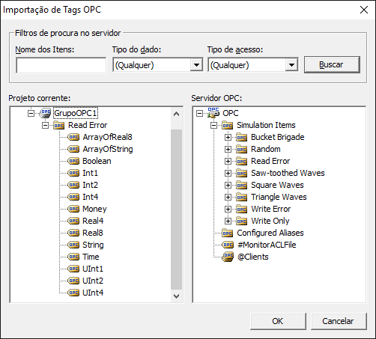
Task: Click the @Clients stacked tags icon
Action: [x=228, y=257]
